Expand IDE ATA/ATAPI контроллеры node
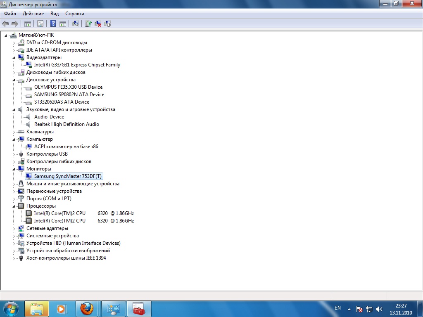This screenshot has width=423, height=317. tap(14, 50)
